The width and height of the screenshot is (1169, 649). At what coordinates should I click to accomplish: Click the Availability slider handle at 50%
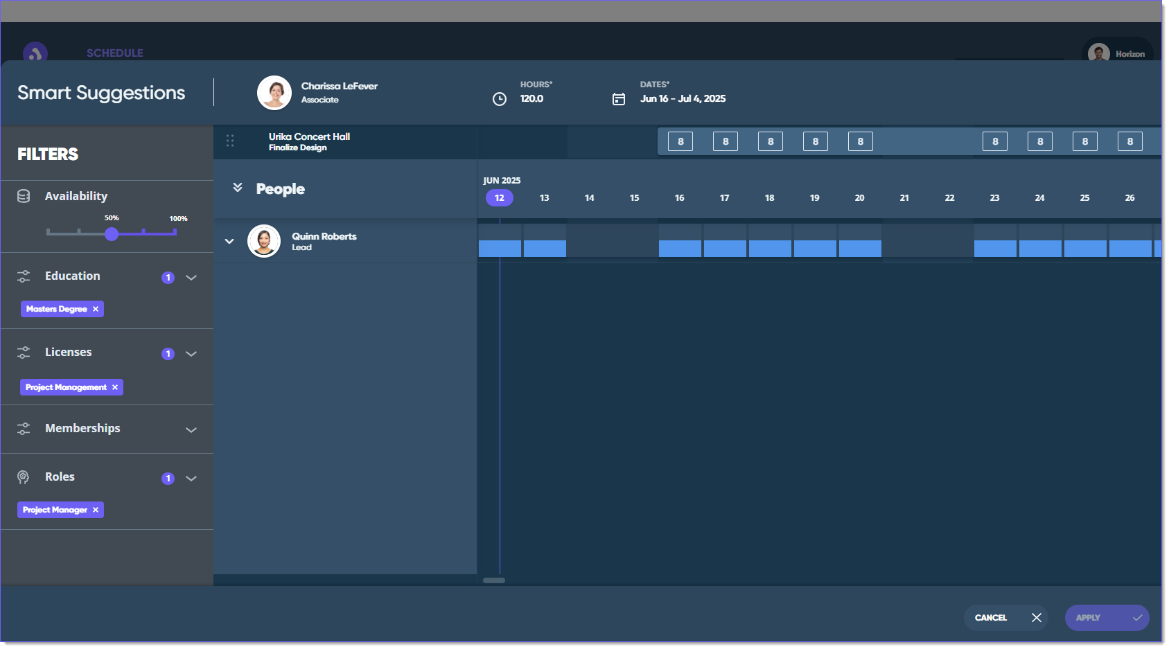point(112,234)
